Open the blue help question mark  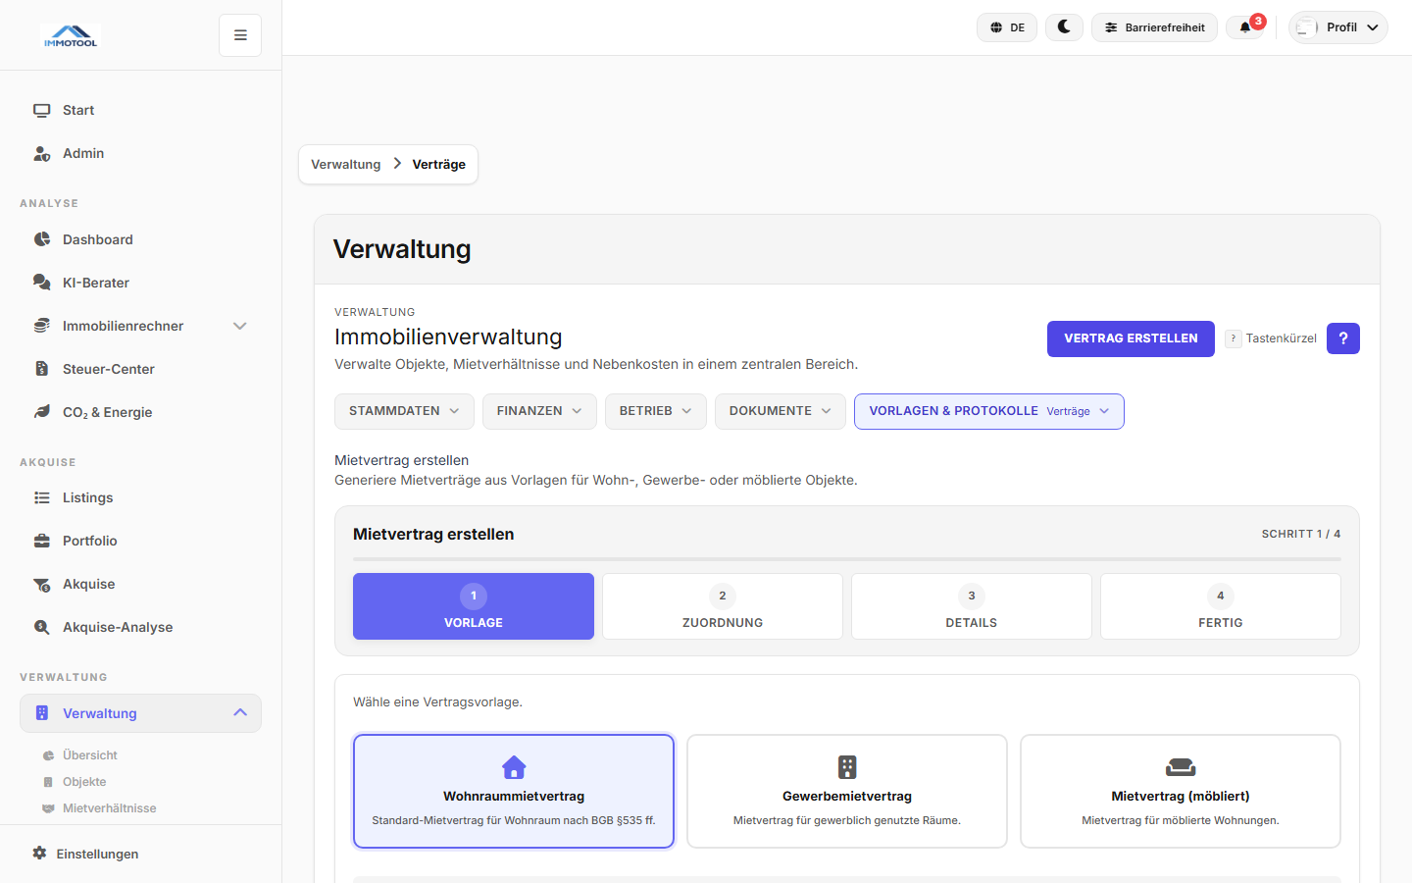pyautogui.click(x=1342, y=338)
